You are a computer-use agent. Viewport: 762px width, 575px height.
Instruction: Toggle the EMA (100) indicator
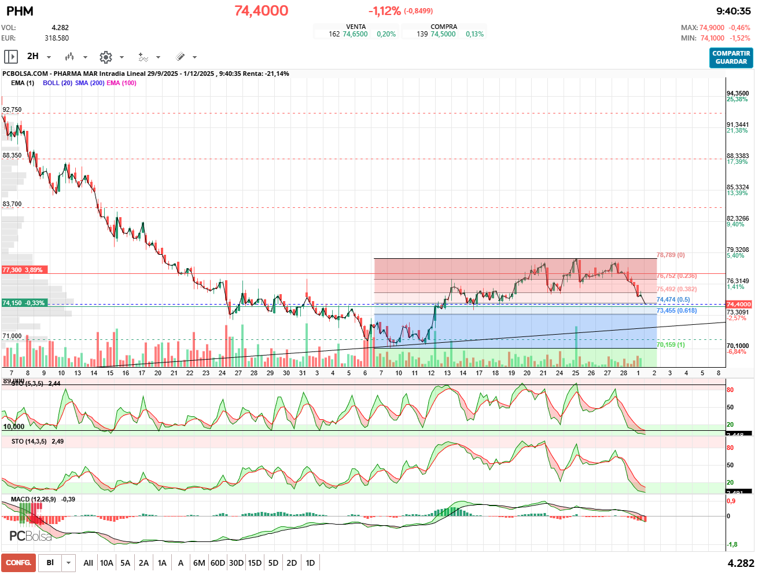(x=122, y=83)
